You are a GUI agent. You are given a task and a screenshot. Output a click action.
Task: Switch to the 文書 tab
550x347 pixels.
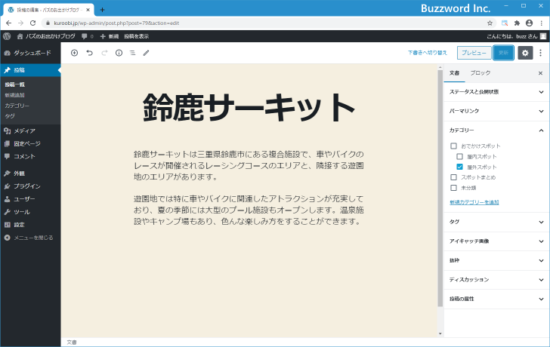454,73
